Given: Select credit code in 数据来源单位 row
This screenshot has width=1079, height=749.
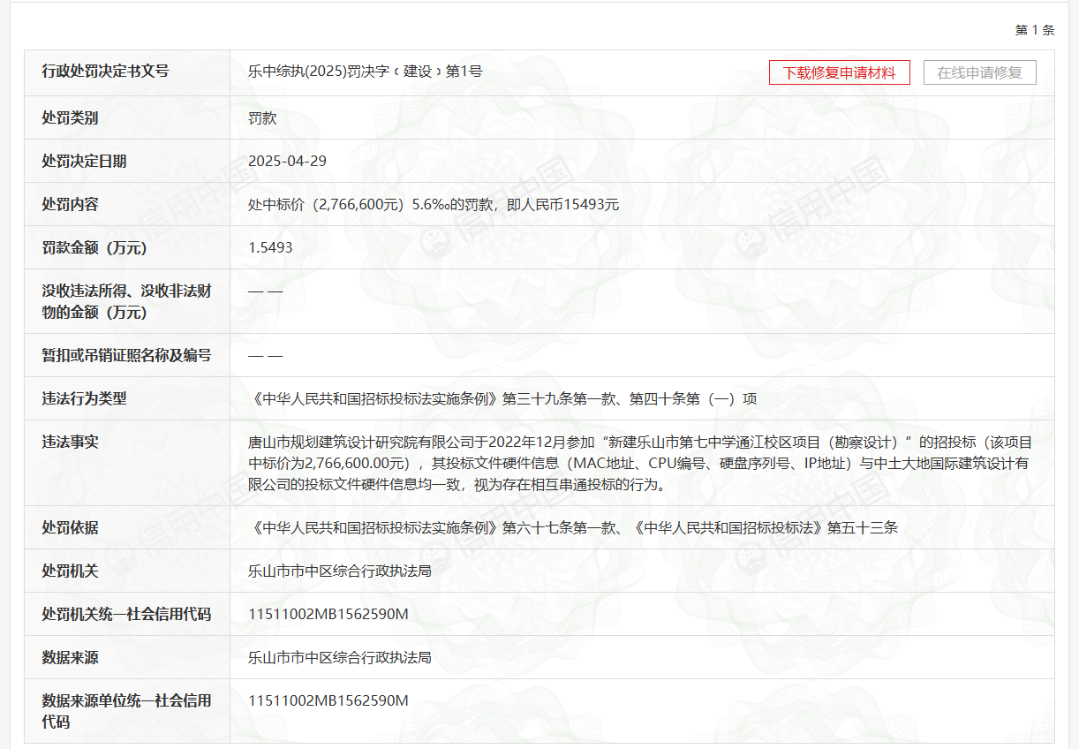Looking at the screenshot, I should tap(328, 700).
